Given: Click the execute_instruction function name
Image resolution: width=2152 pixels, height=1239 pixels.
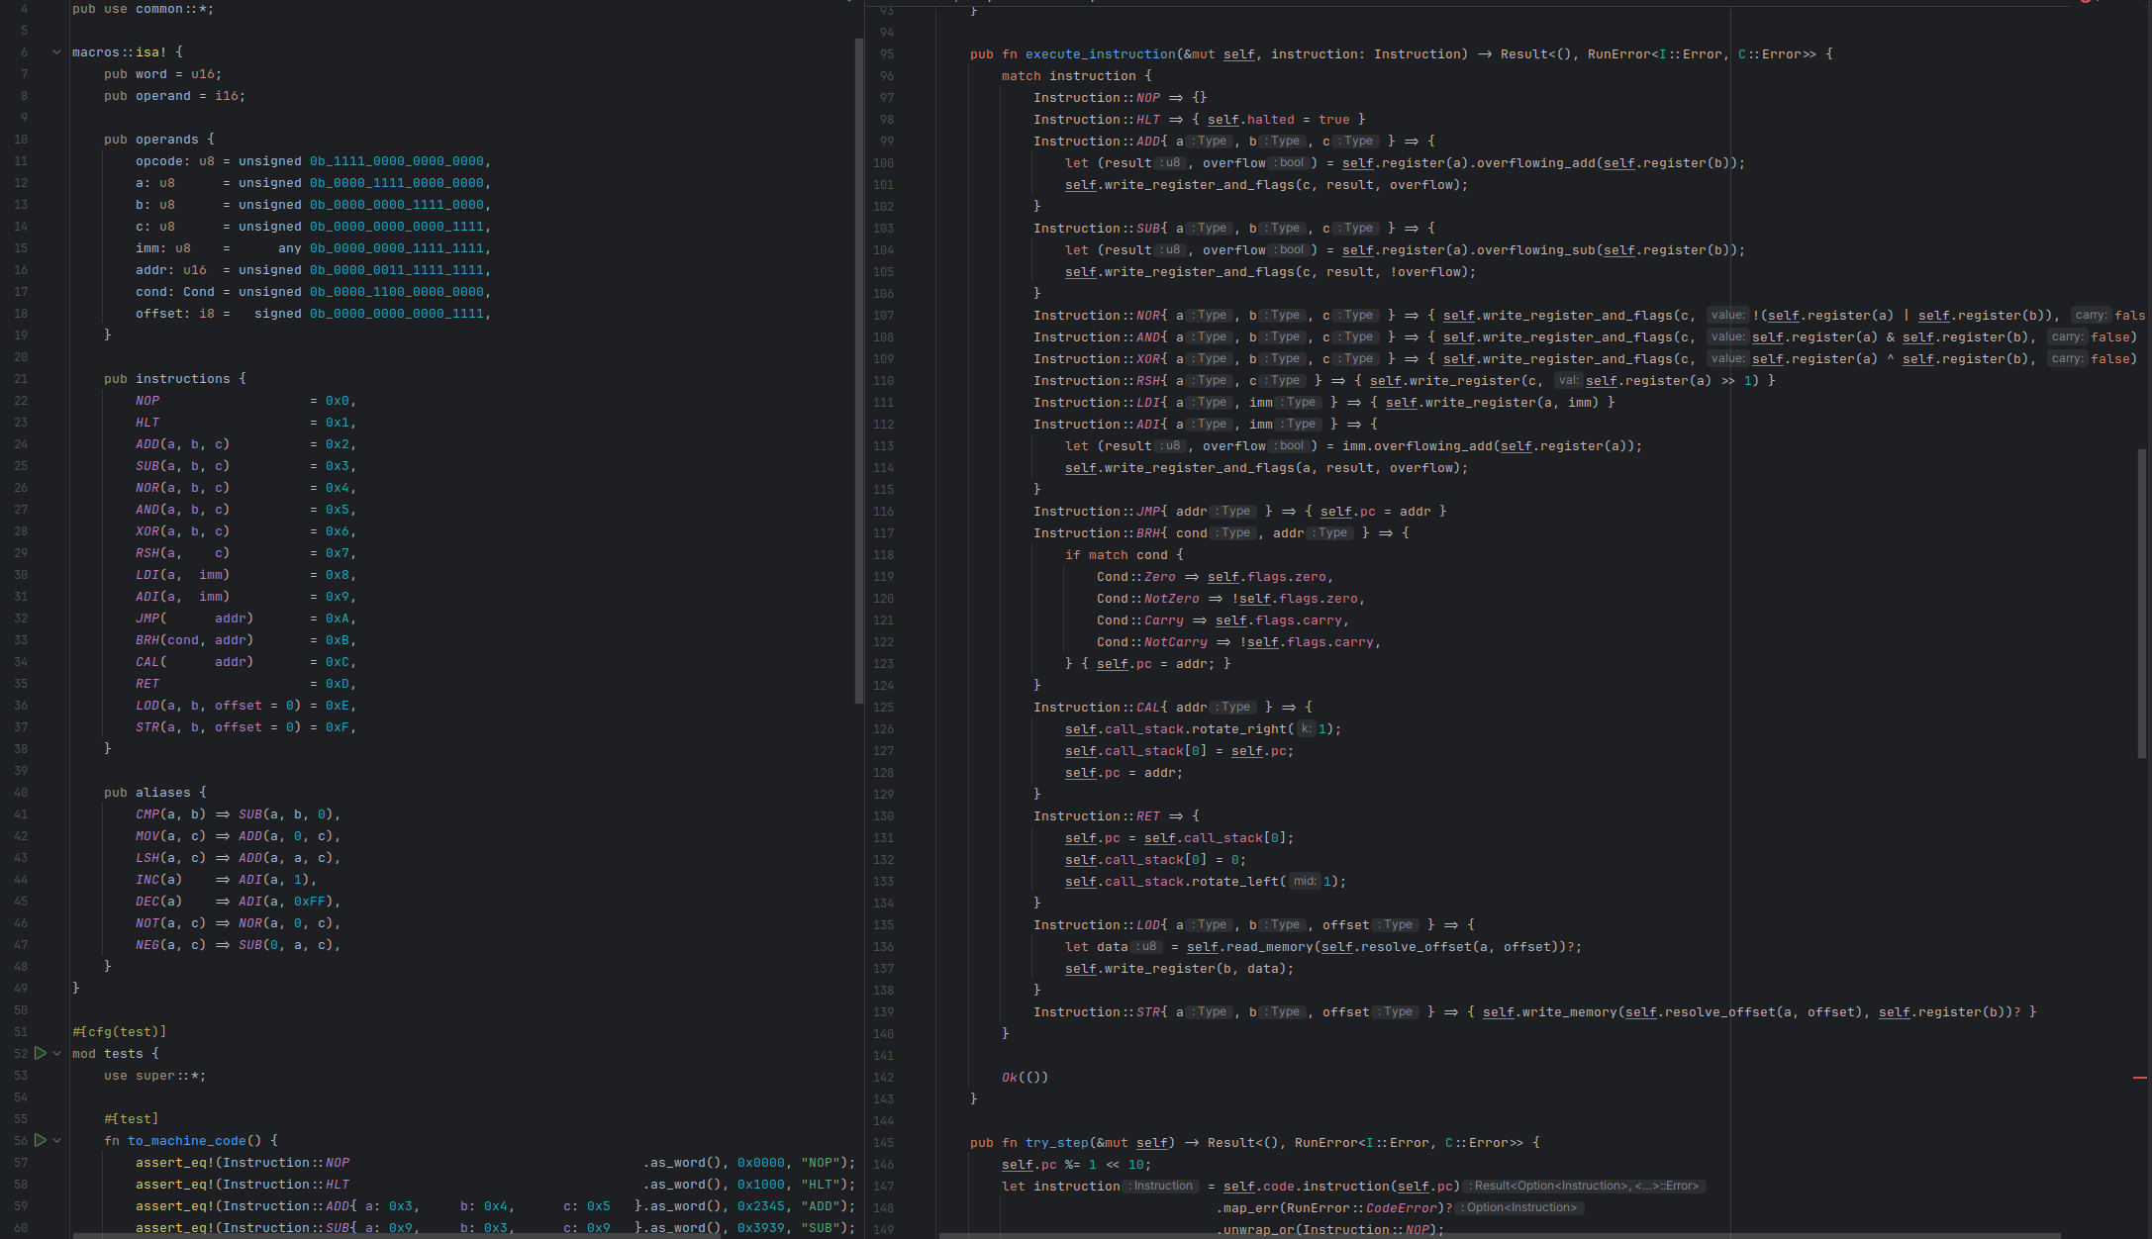Looking at the screenshot, I should pyautogui.click(x=1100, y=54).
